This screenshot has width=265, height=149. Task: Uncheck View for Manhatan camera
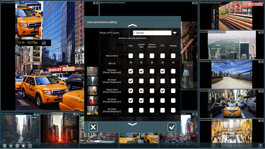[x=131, y=71]
